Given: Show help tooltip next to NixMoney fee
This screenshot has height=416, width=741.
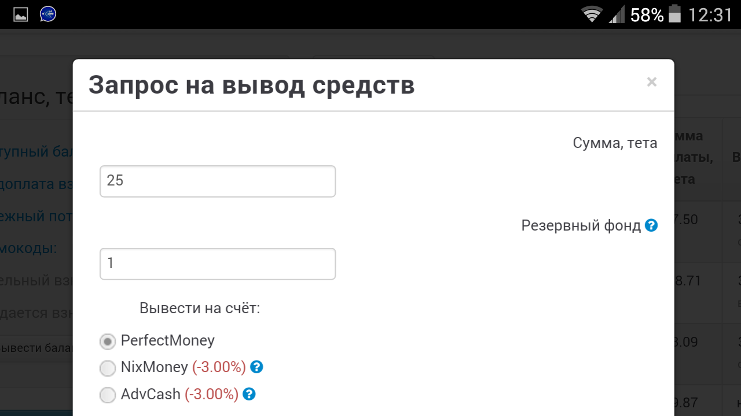Looking at the screenshot, I should click(x=257, y=367).
